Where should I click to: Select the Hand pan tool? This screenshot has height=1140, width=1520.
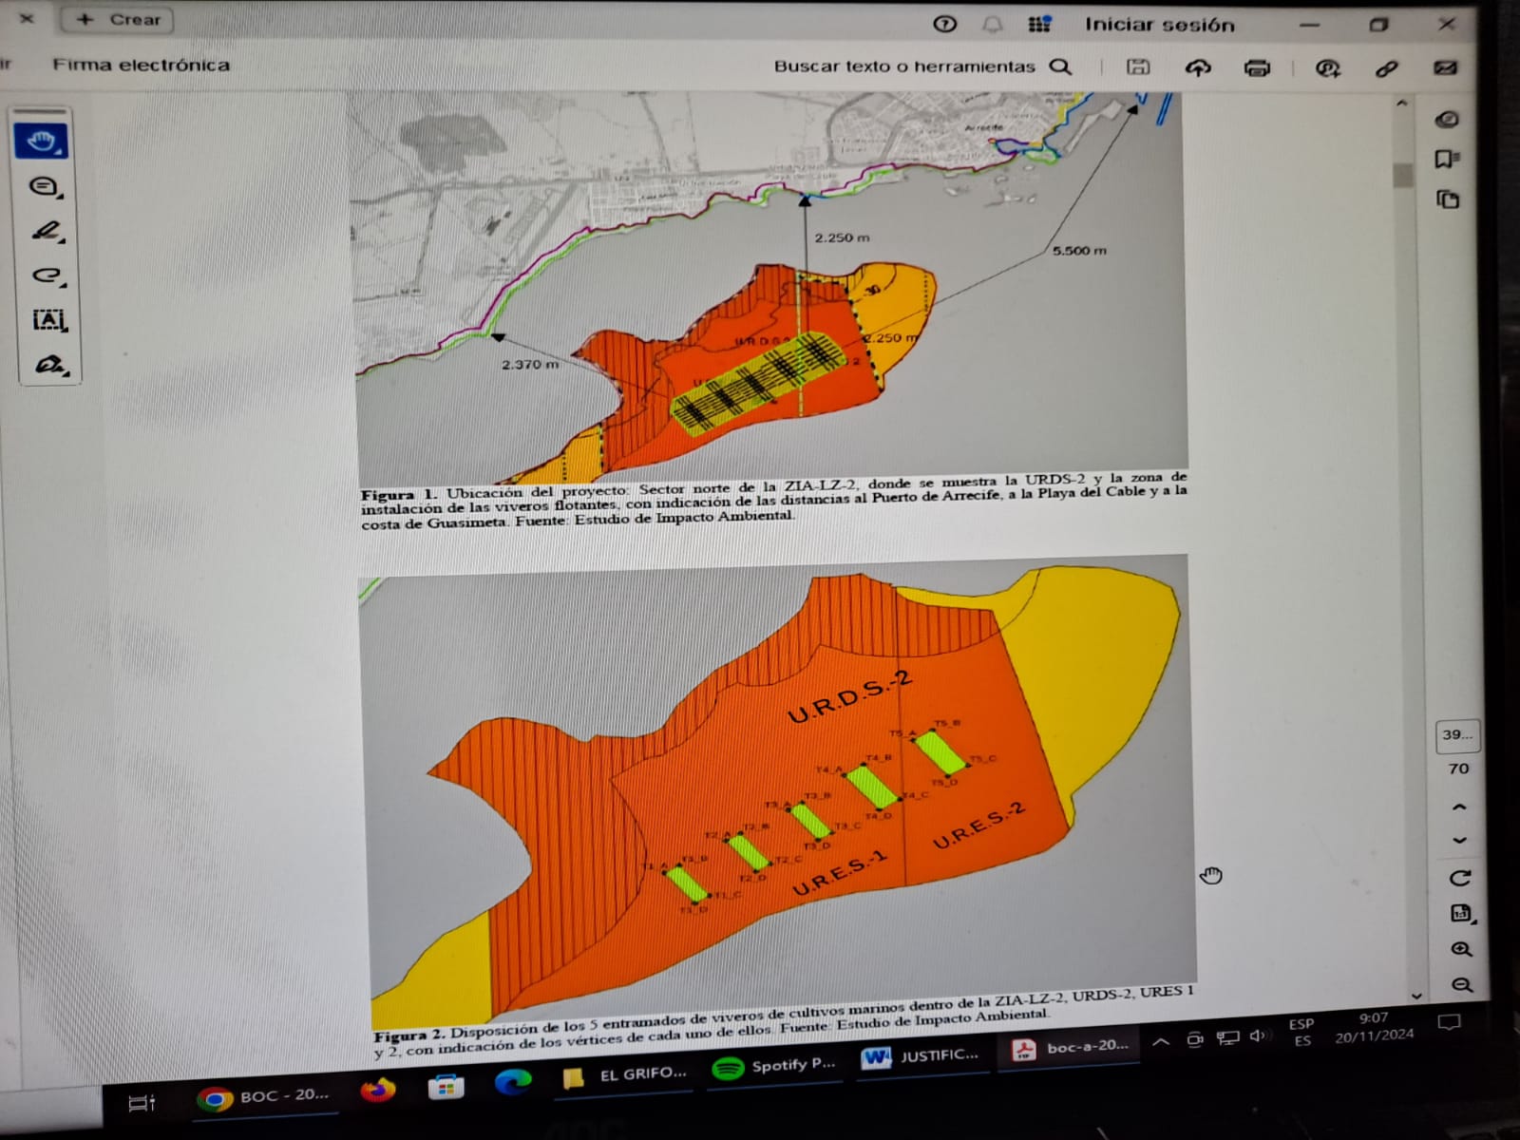coord(41,142)
